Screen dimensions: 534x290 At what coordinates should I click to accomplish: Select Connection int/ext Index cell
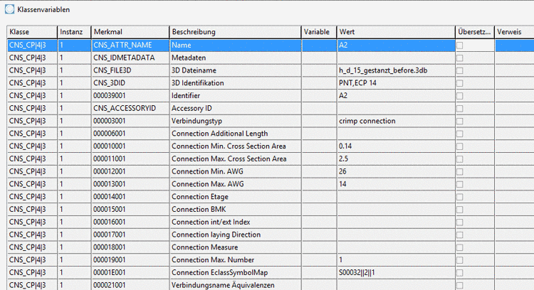pos(236,222)
